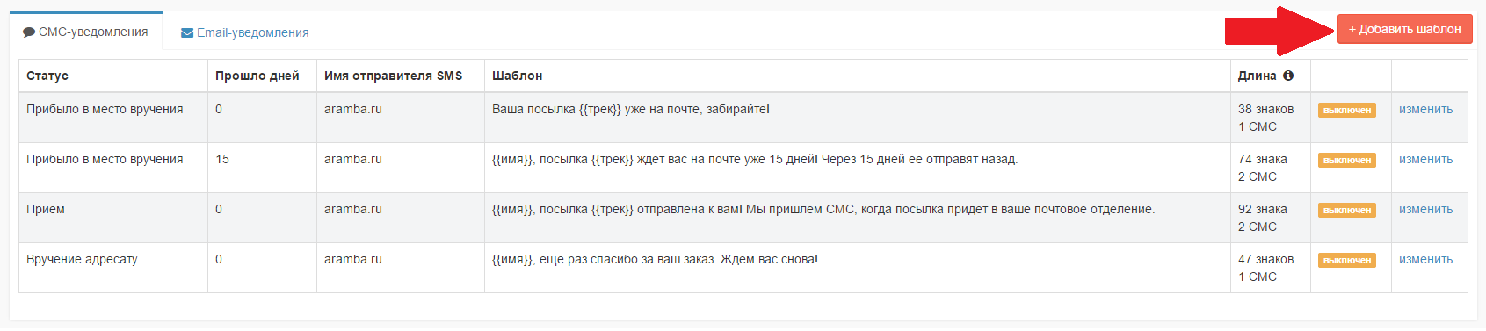
Task: Switch to the Email-уведомления tab
Action: click(x=245, y=32)
